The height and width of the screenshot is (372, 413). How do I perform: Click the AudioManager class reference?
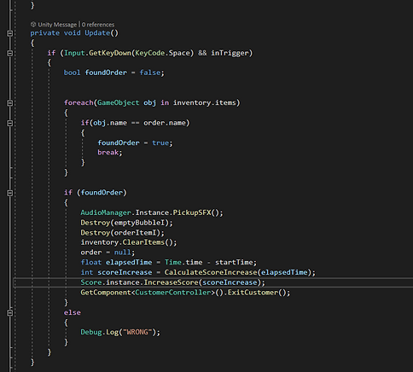pos(106,212)
